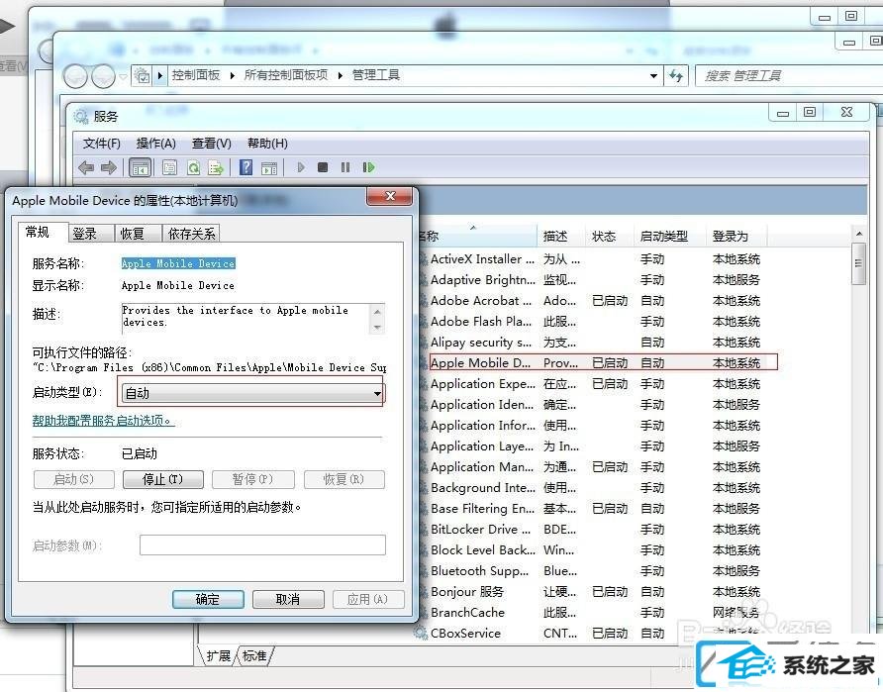This screenshot has height=692, width=883.
Task: Select the Base Filtering En... service row
Action: pos(591,509)
